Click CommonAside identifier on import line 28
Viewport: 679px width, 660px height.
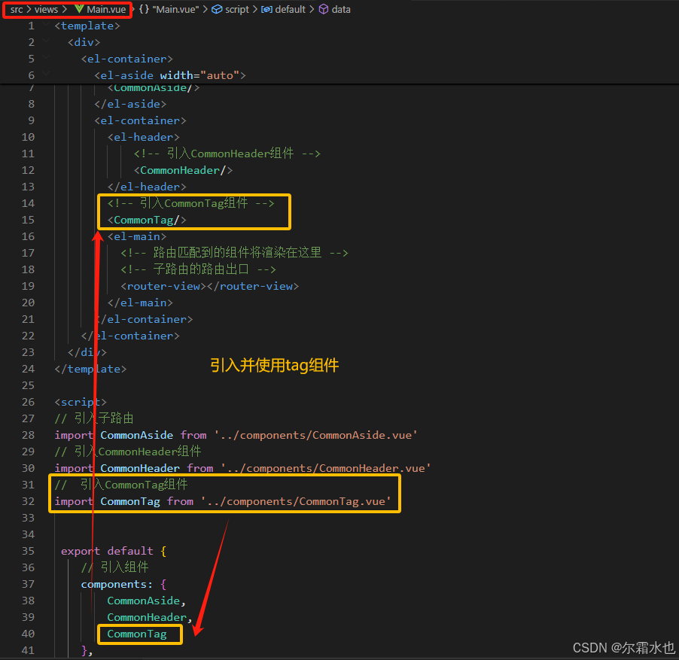pos(136,435)
